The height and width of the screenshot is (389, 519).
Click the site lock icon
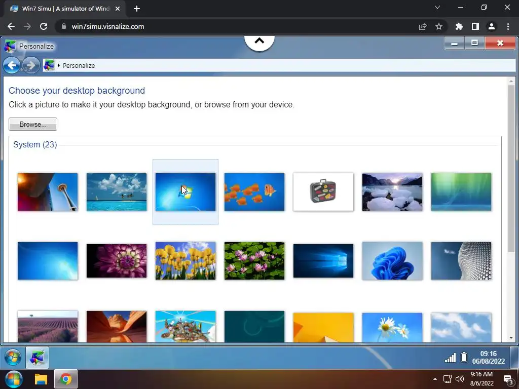tap(63, 26)
